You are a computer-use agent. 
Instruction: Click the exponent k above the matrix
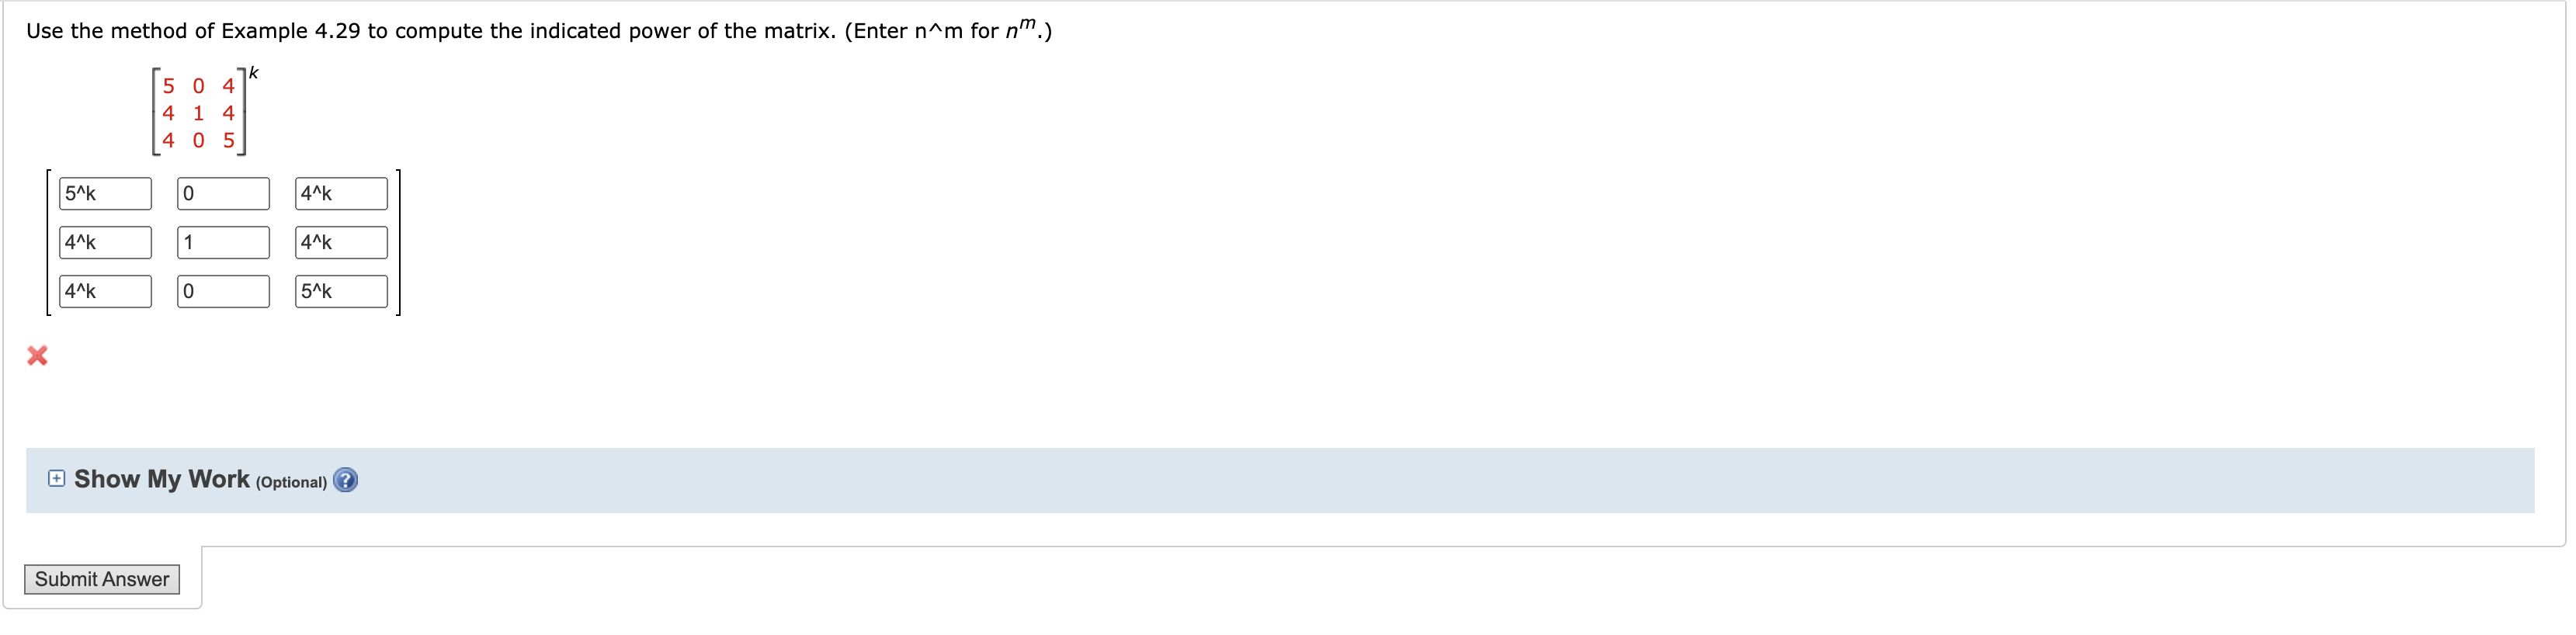click(x=253, y=72)
